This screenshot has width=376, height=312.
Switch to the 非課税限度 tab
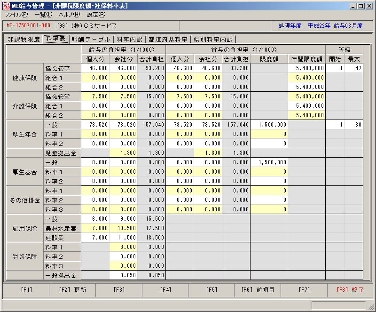(x=24, y=39)
